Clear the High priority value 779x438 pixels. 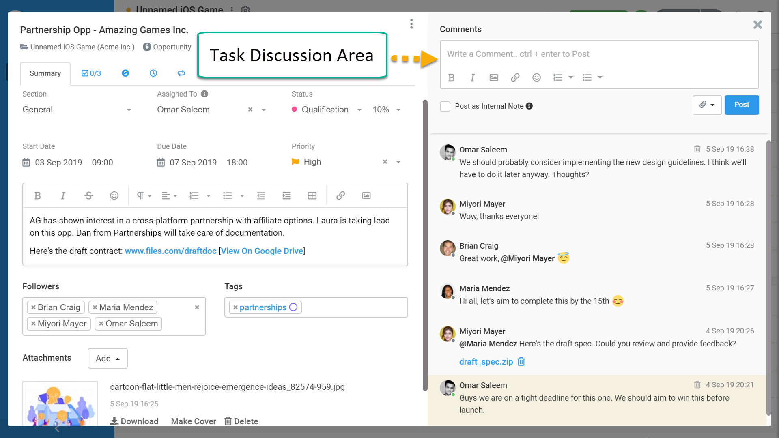point(385,162)
